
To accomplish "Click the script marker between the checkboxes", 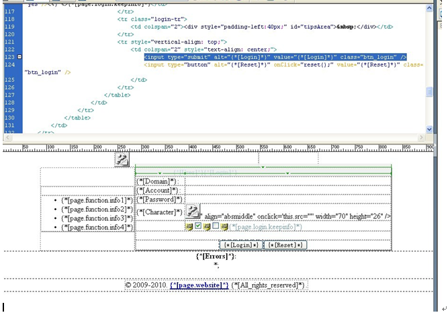I will click(x=207, y=227).
